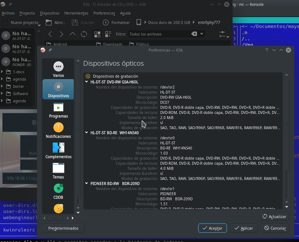This screenshot has height=242, width=299.
Task: Click the Cancelar button
Action: (x=275, y=228)
